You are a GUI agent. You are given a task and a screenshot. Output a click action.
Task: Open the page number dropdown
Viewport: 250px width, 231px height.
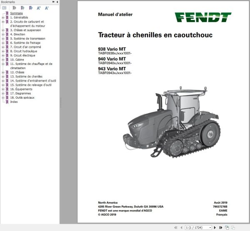point(210,228)
